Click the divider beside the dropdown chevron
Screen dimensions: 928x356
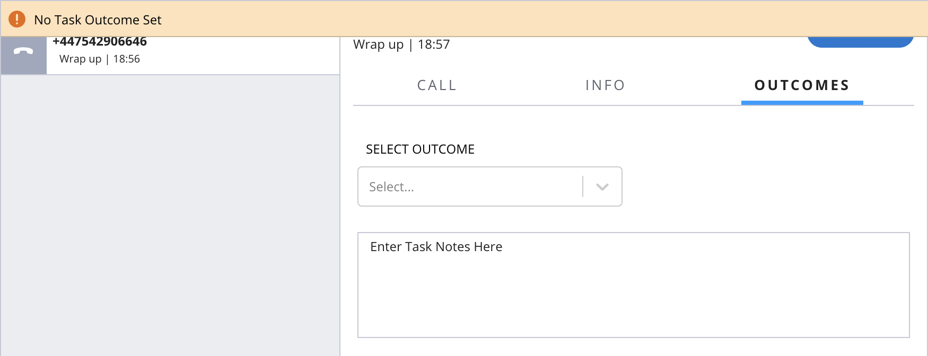pyautogui.click(x=583, y=186)
